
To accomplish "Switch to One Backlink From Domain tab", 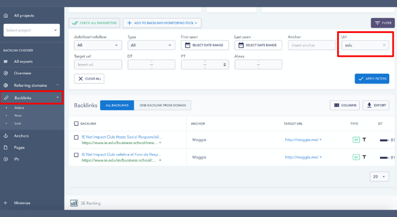I will coord(162,105).
